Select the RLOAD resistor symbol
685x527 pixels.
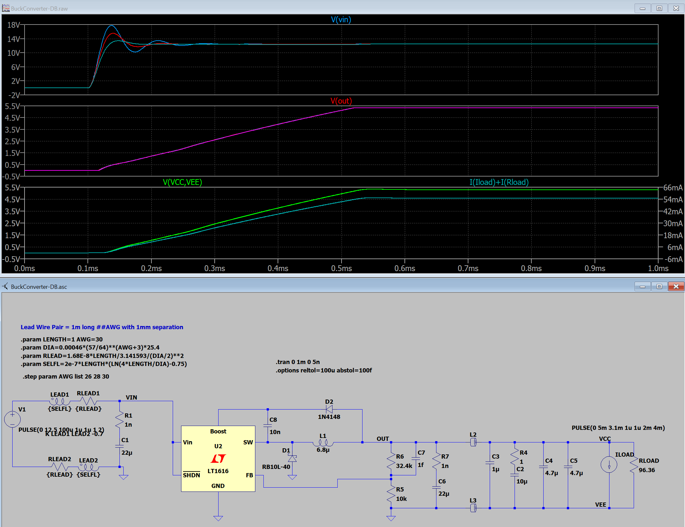click(x=634, y=465)
